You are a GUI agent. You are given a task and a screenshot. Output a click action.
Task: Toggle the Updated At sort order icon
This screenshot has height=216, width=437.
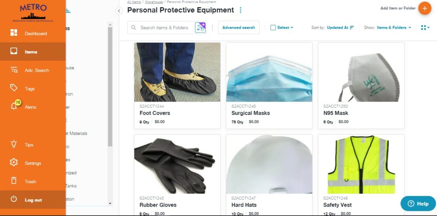(352, 28)
